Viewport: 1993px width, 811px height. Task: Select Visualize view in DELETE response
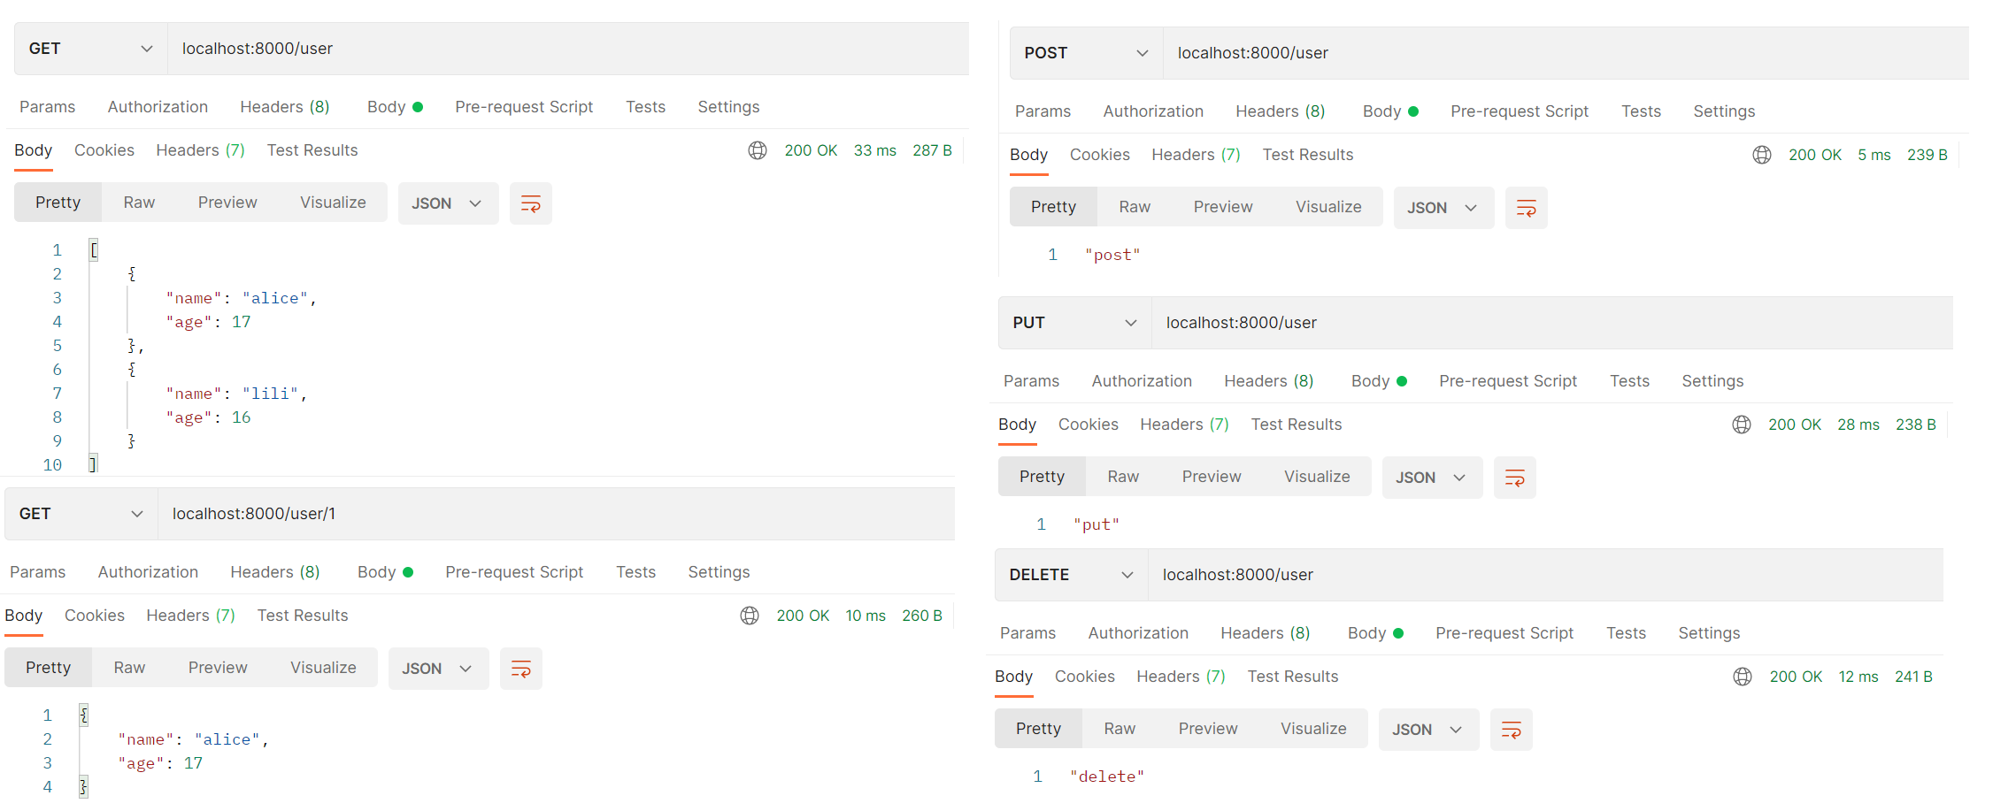click(1313, 729)
